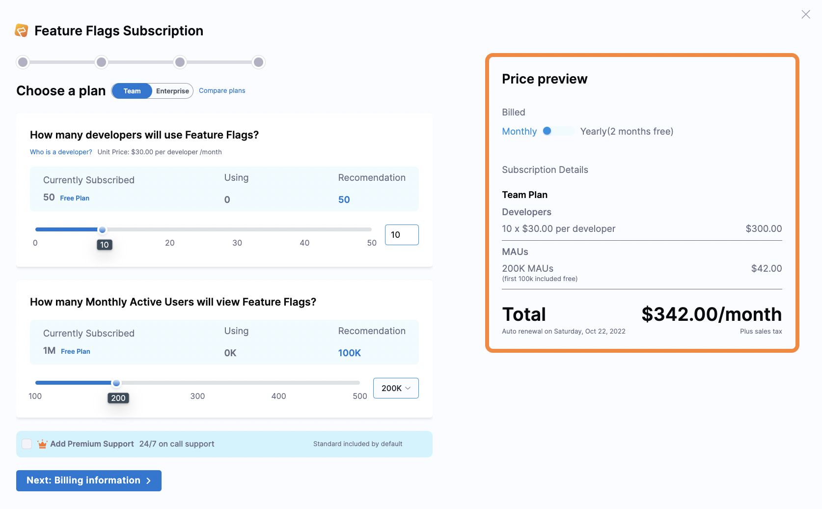This screenshot has width=822, height=509.
Task: Select the second progress step dot
Action: pyautogui.click(x=101, y=62)
